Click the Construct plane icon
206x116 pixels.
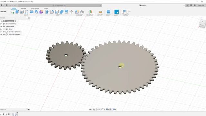[90, 12]
